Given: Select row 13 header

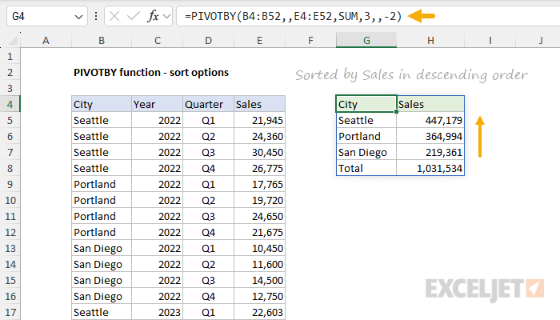Looking at the screenshot, I should 10,248.
